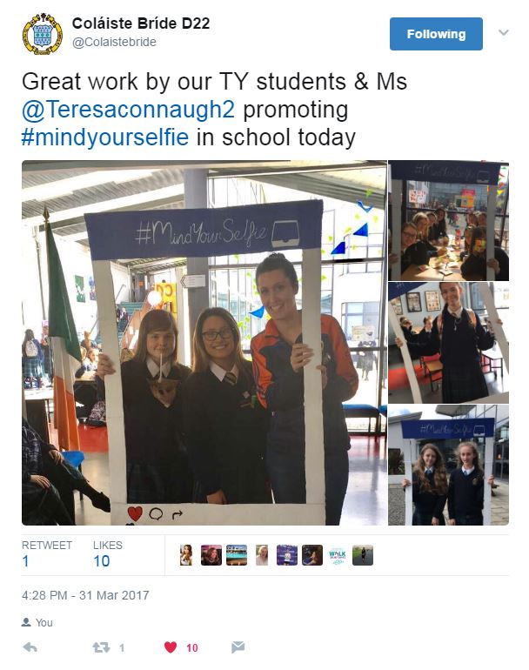Enlarge the main #MindYourSelfie frame photo
The image size is (529, 670).
click(204, 343)
